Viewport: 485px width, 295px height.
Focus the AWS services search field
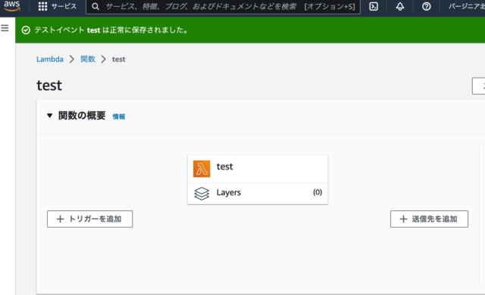click(223, 7)
